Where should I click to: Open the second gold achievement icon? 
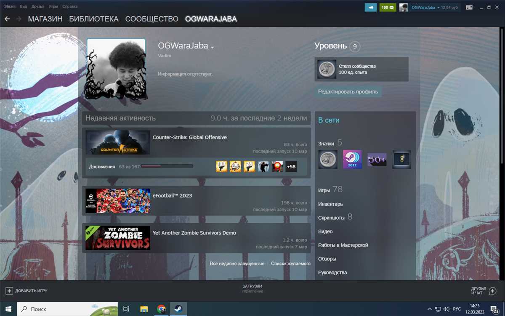click(235, 166)
